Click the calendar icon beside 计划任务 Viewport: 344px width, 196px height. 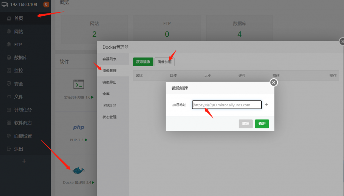9,110
